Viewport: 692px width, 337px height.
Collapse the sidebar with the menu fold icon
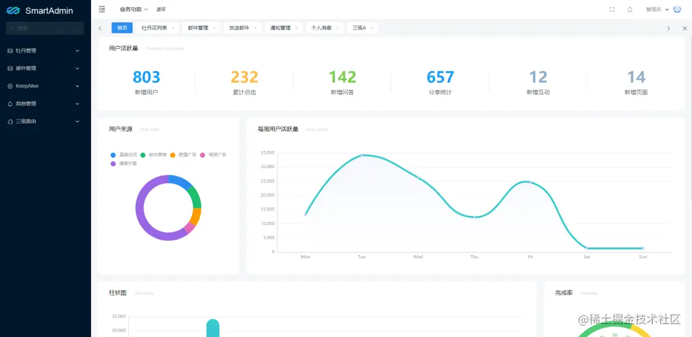click(102, 9)
